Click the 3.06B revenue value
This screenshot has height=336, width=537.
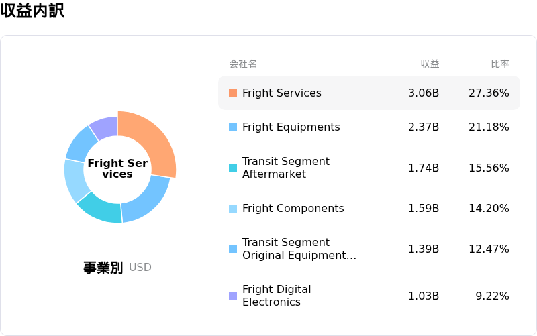click(424, 93)
